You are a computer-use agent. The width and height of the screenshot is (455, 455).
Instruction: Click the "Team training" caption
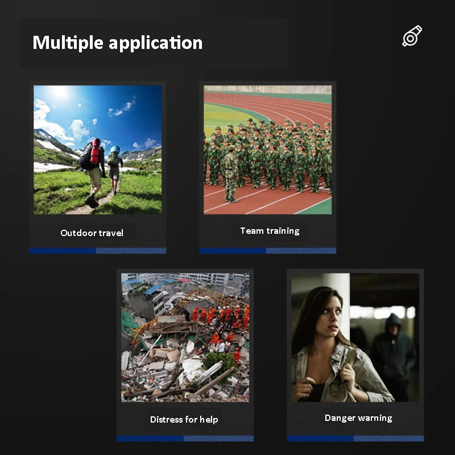coord(270,231)
